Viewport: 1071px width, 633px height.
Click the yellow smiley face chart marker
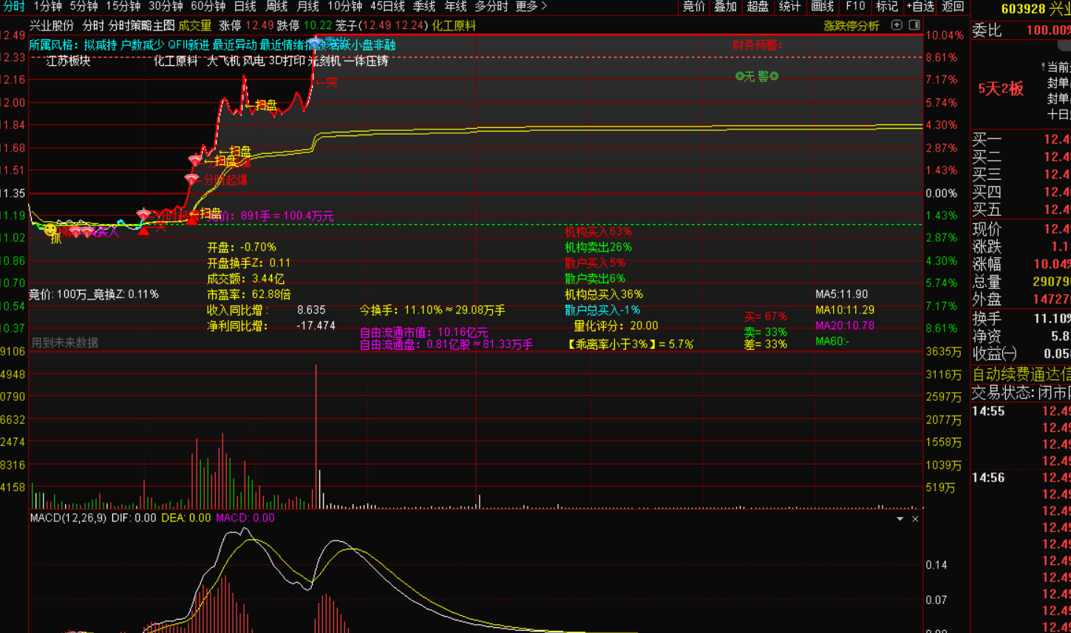[50, 229]
